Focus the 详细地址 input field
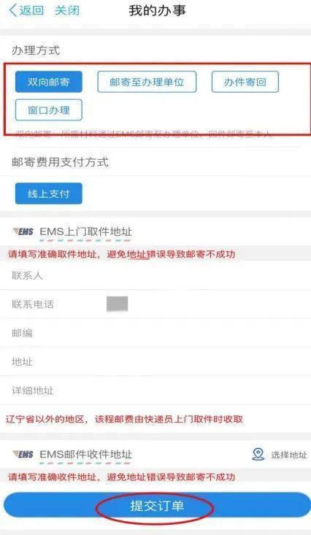 click(155, 390)
